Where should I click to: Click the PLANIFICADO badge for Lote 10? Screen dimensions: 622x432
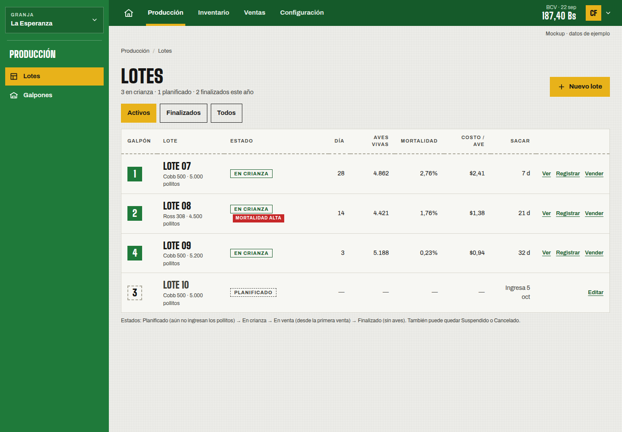[x=253, y=292]
